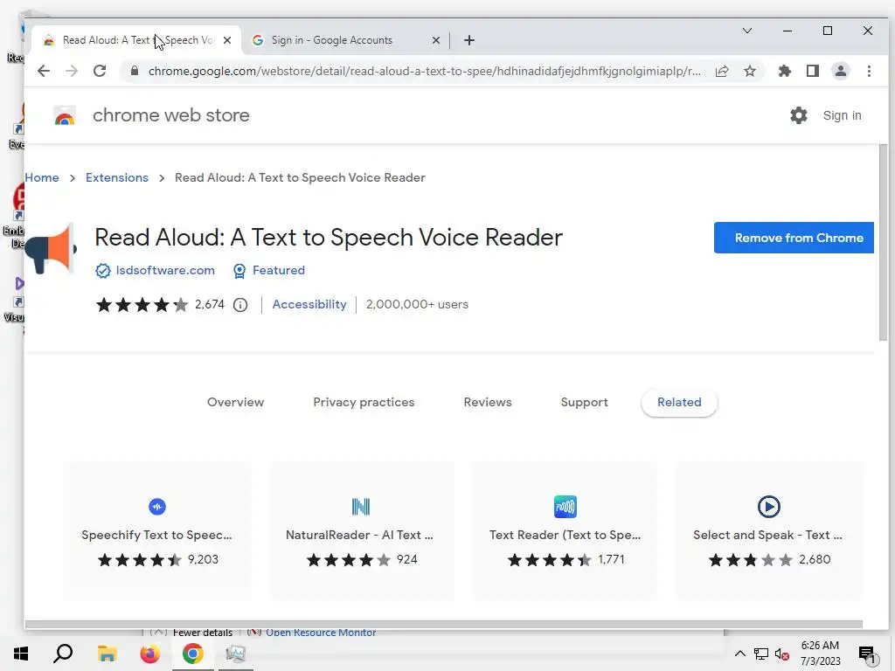This screenshot has width=895, height=671.
Task: Click Remove from Chrome button
Action: point(794,238)
